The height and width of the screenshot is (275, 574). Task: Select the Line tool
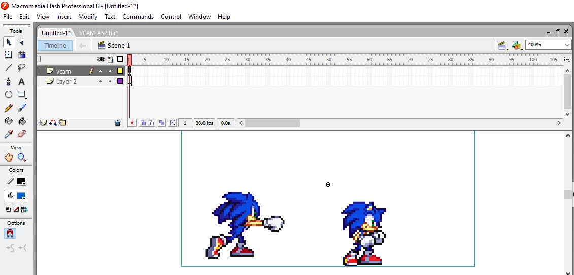click(x=9, y=68)
